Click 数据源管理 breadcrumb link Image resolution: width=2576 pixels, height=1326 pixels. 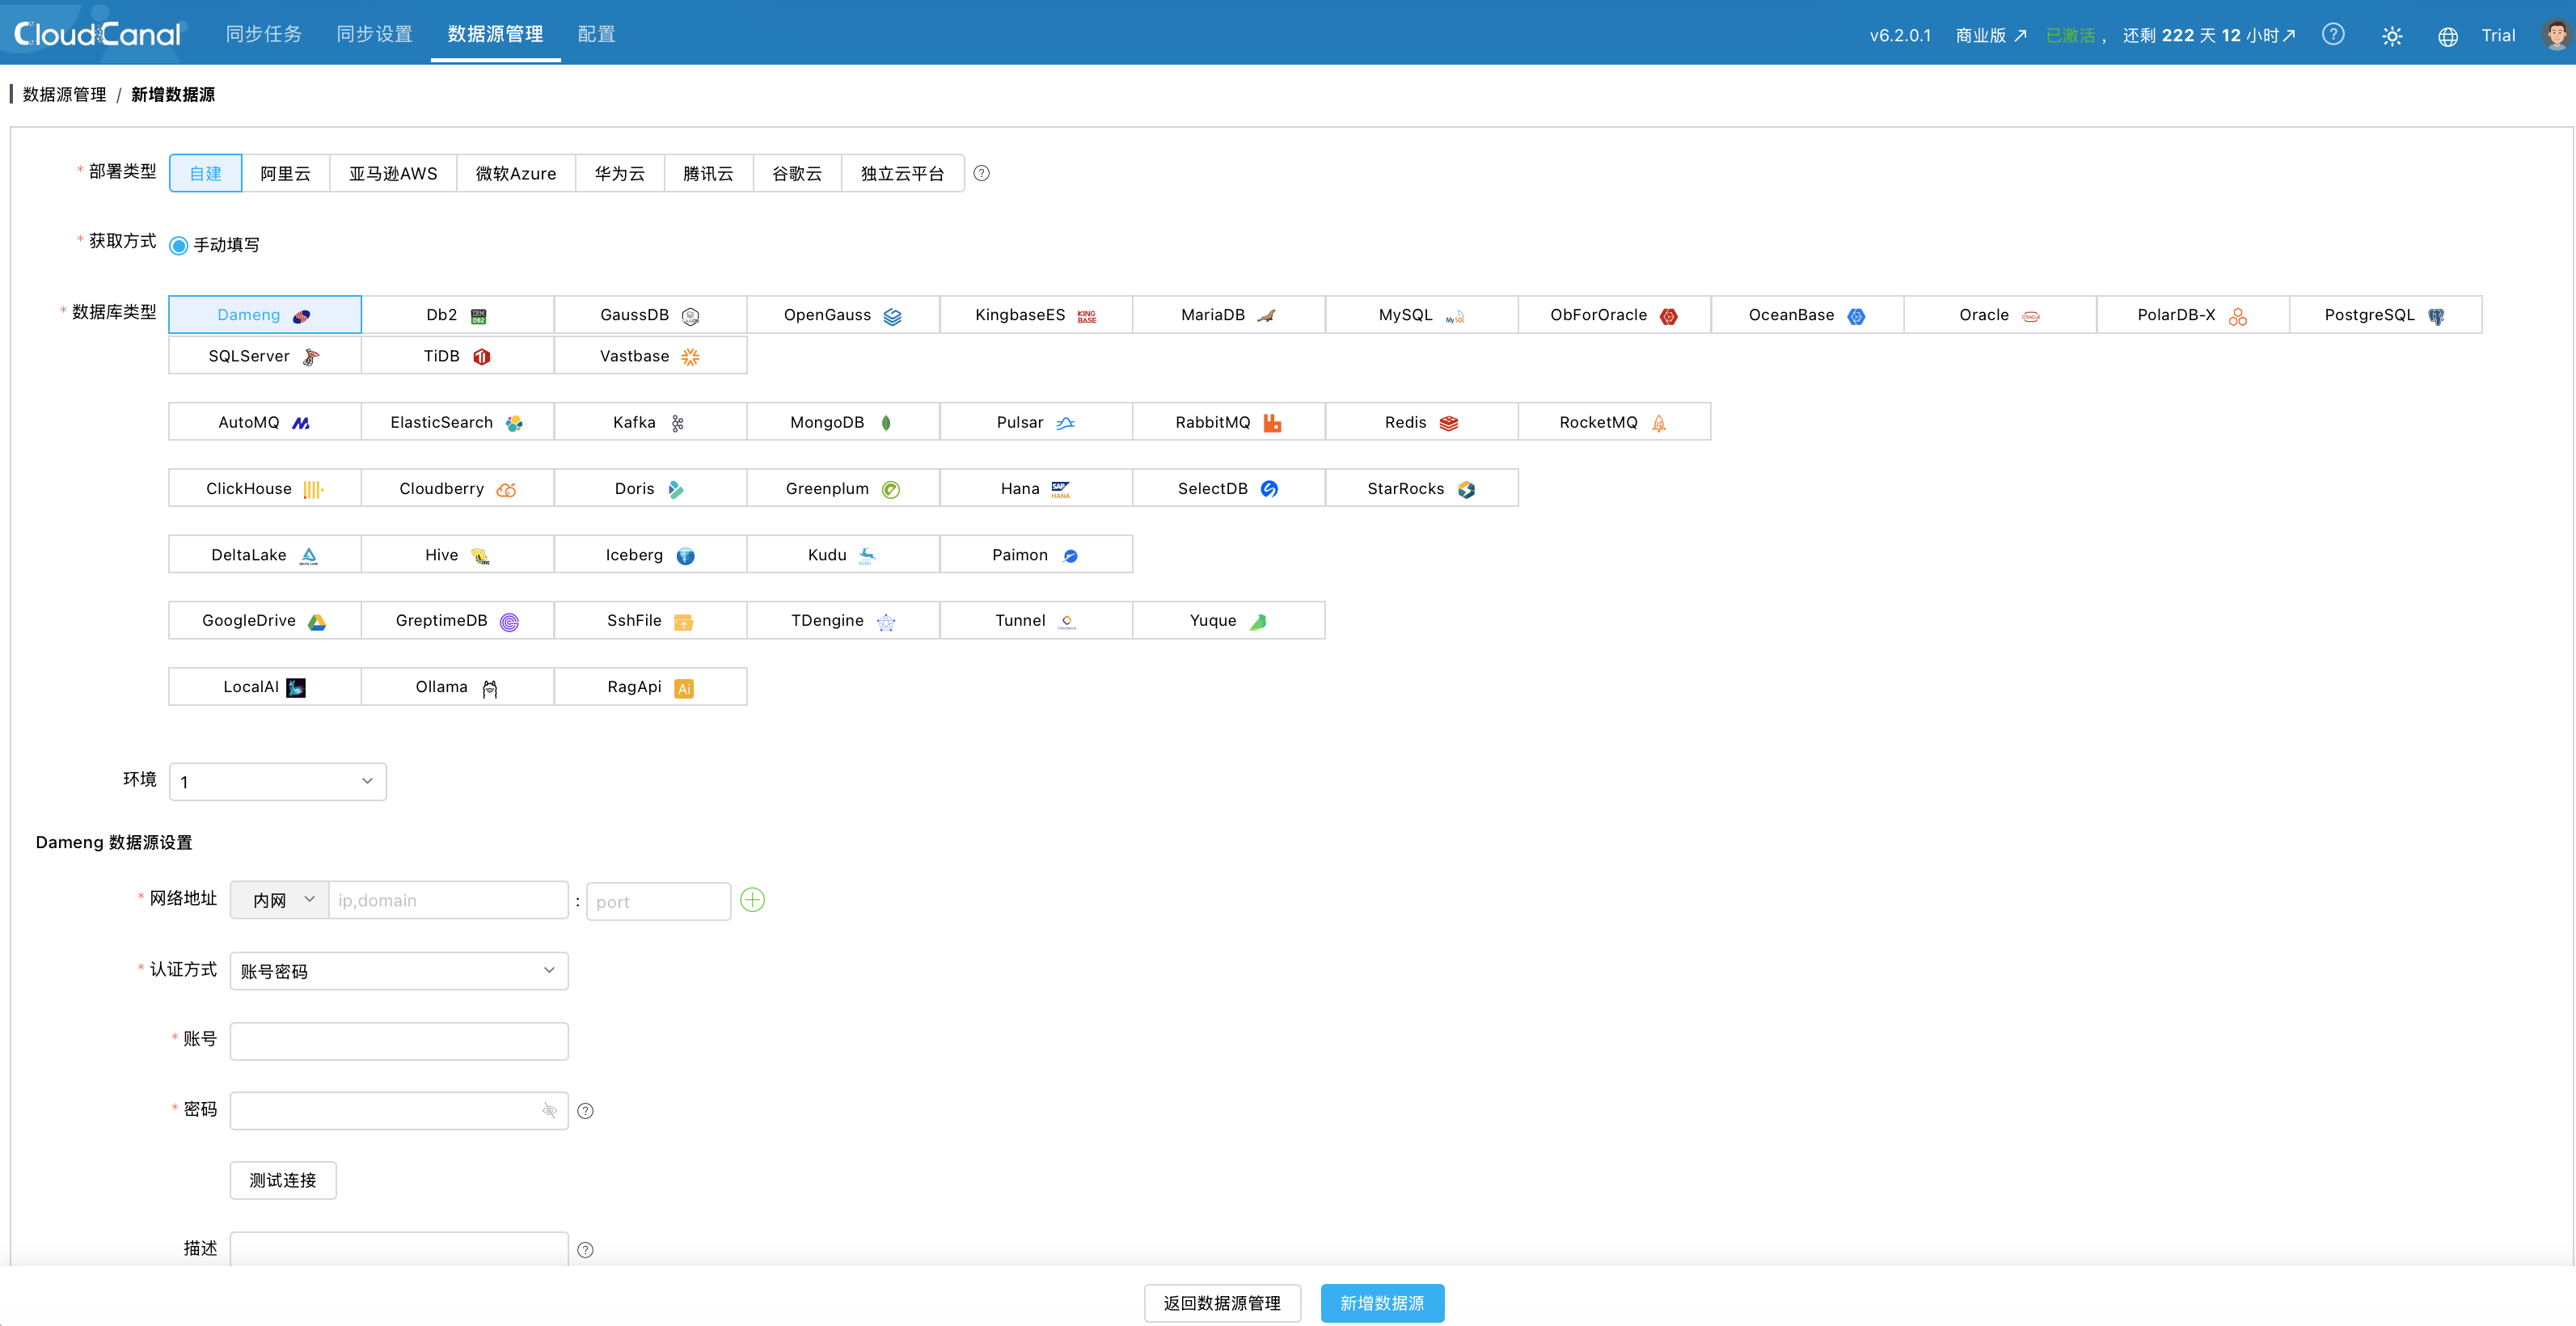(64, 94)
